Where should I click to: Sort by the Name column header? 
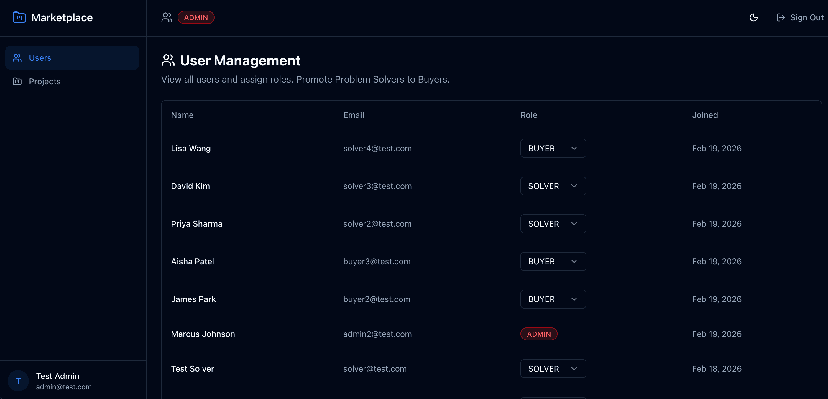pyautogui.click(x=182, y=115)
